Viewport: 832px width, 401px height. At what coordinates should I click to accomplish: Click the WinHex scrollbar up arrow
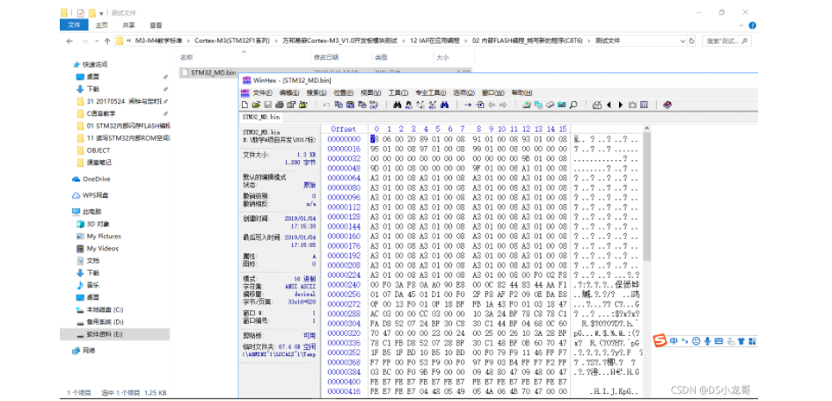tap(646, 128)
